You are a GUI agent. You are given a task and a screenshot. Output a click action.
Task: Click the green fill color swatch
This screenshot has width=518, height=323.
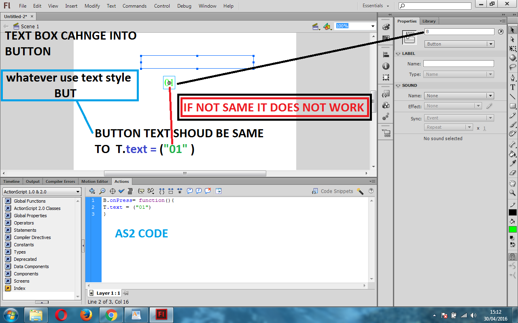tap(513, 229)
